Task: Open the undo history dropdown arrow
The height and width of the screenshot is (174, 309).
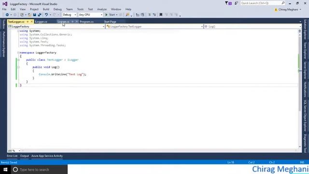Action: click(50, 15)
